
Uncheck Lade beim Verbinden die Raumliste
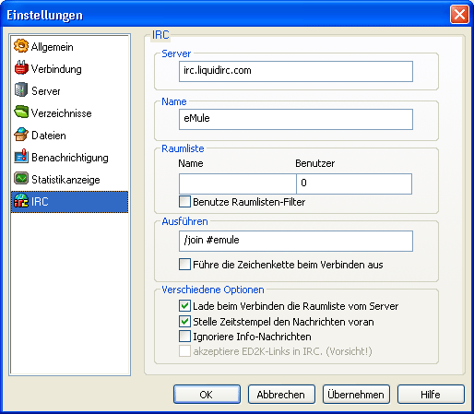(x=184, y=306)
